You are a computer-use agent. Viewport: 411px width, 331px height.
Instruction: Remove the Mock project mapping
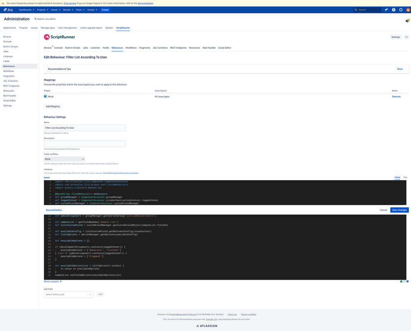point(396,96)
